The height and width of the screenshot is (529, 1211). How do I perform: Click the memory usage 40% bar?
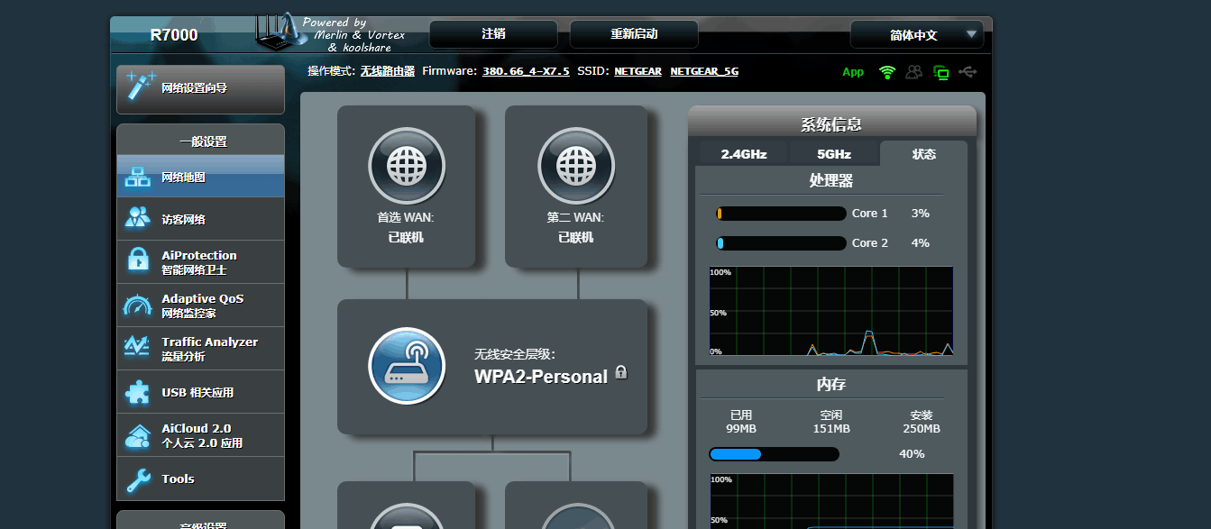pos(775,454)
